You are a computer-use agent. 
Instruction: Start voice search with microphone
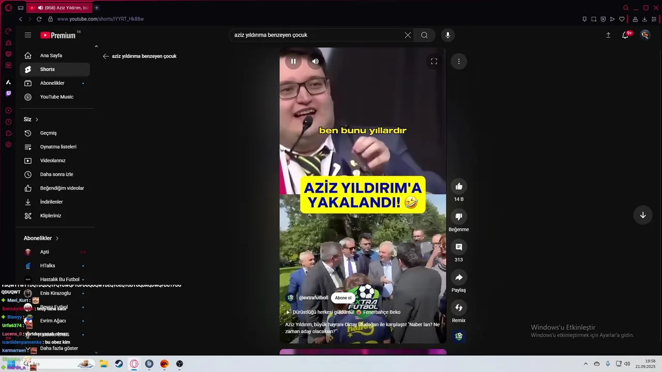coord(448,35)
